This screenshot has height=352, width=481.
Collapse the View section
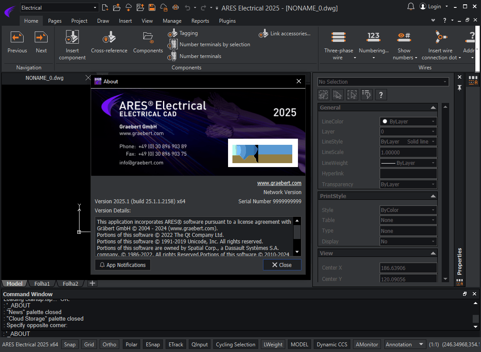433,253
